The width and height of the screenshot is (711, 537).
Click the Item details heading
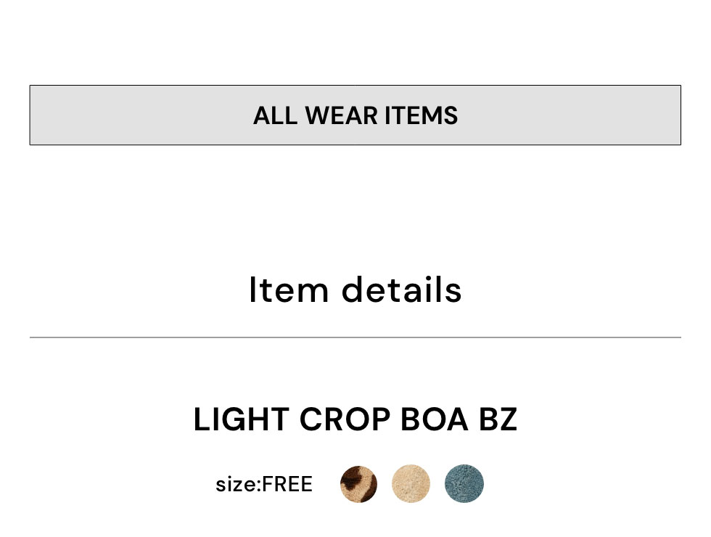pos(355,290)
